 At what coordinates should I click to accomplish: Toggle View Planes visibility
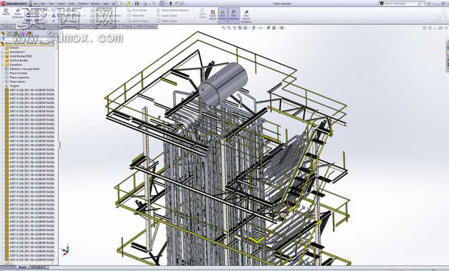pos(223,15)
